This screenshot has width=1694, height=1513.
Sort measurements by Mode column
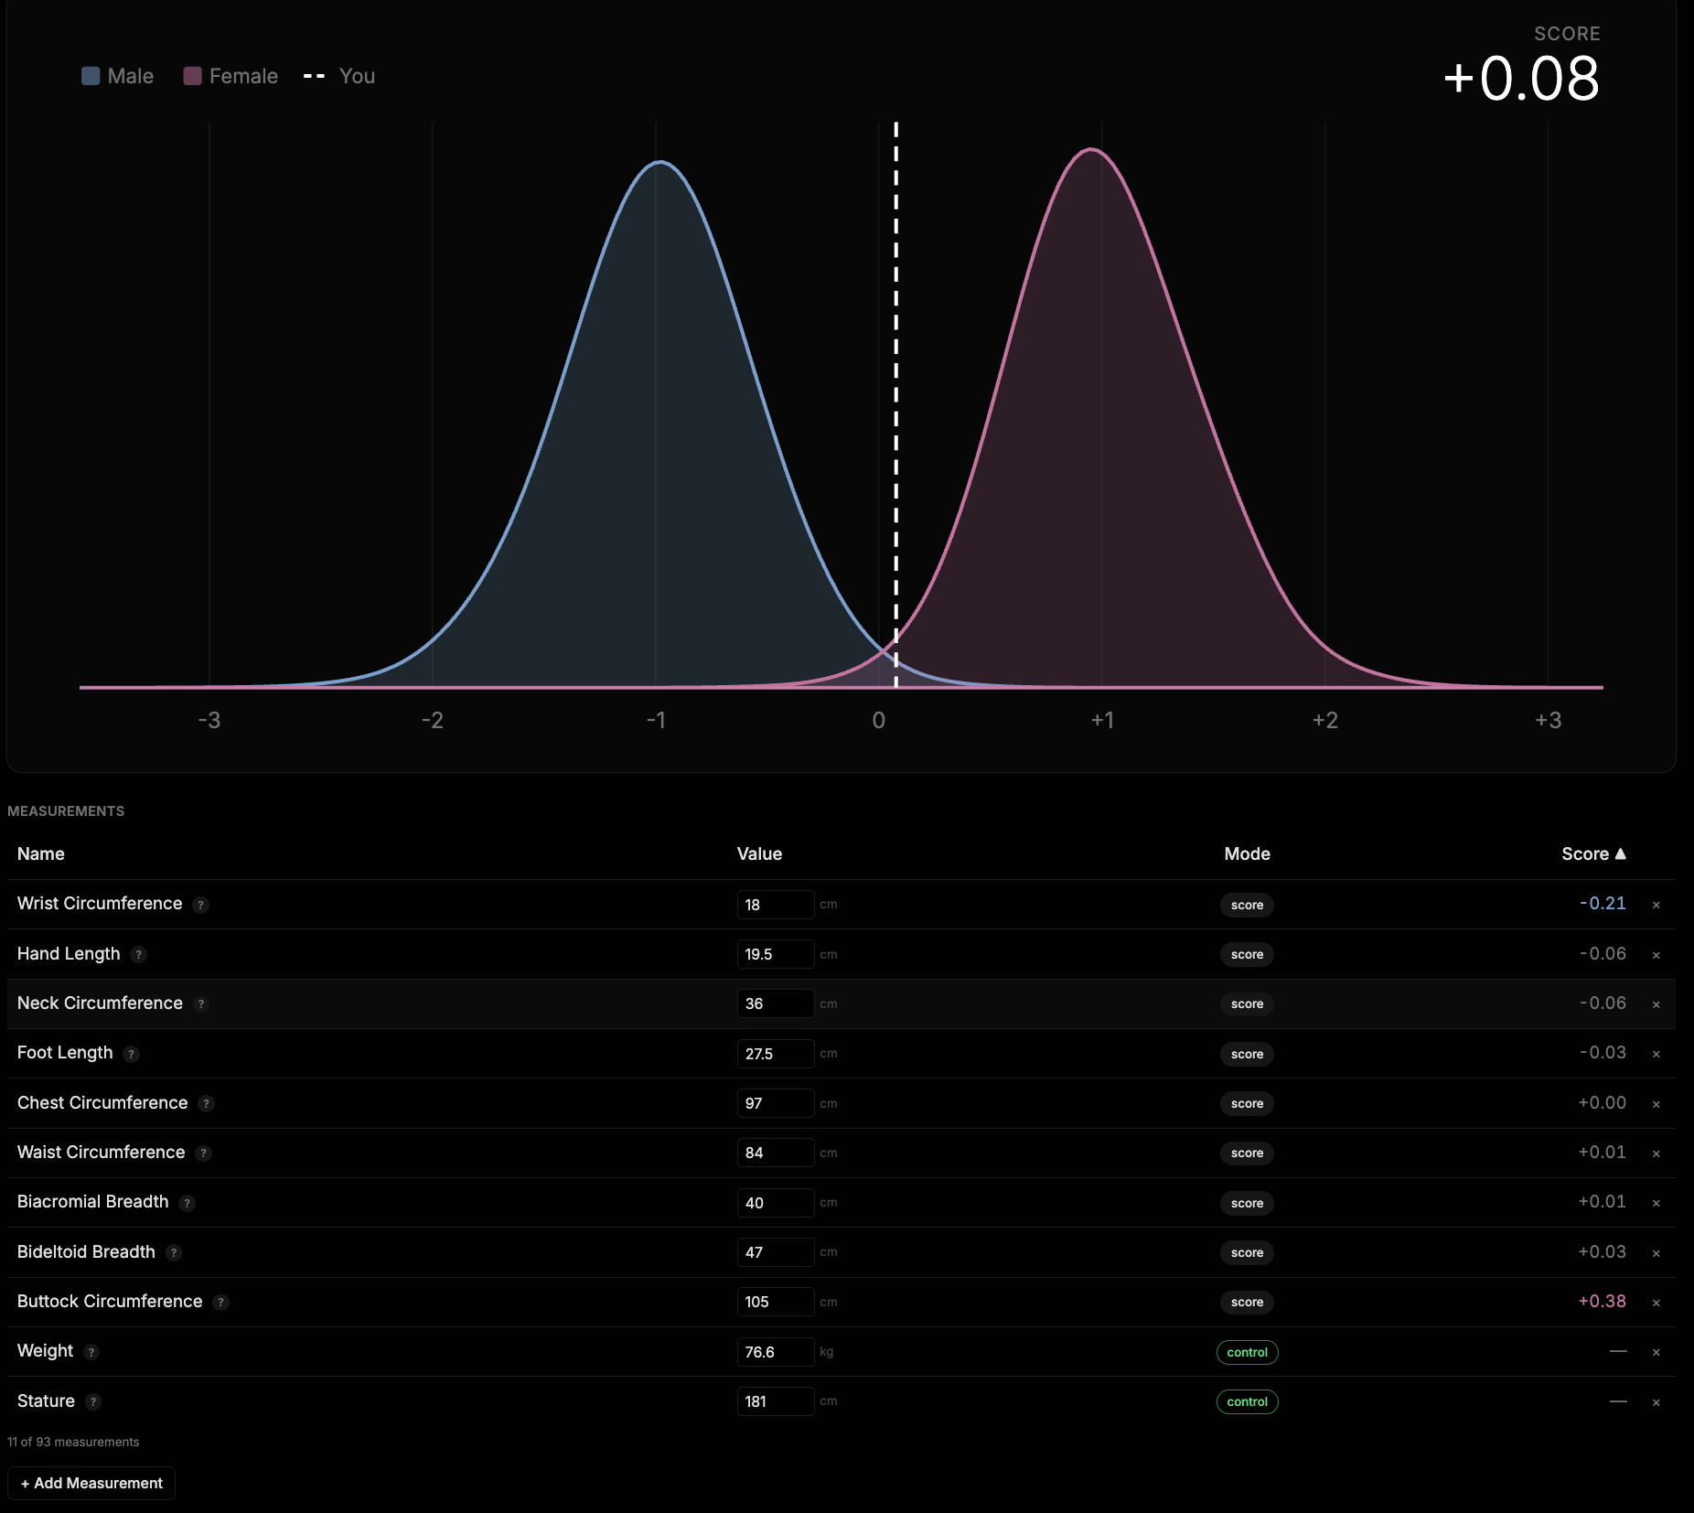point(1247,853)
